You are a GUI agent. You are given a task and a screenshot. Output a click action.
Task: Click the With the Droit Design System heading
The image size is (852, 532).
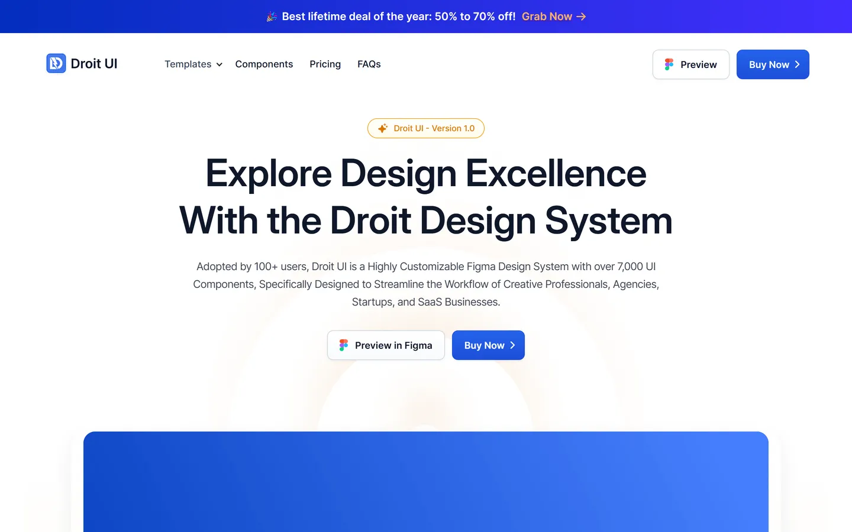point(426,220)
